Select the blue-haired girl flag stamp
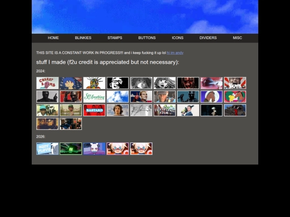This screenshot has height=217, width=290. coord(71,83)
